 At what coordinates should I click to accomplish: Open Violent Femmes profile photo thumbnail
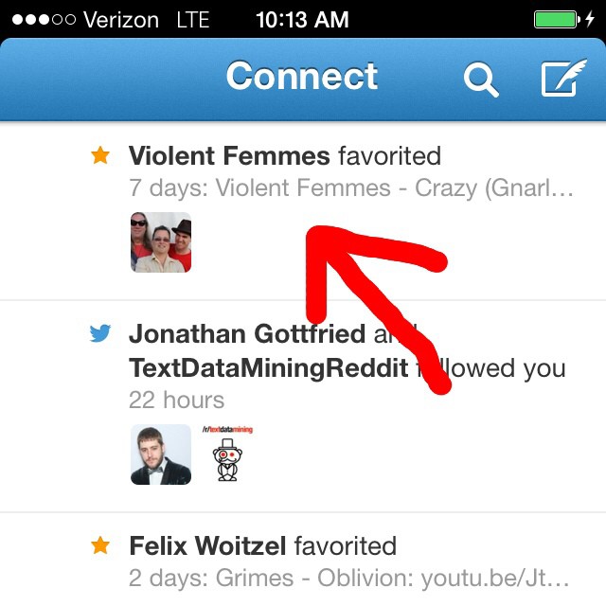click(161, 242)
